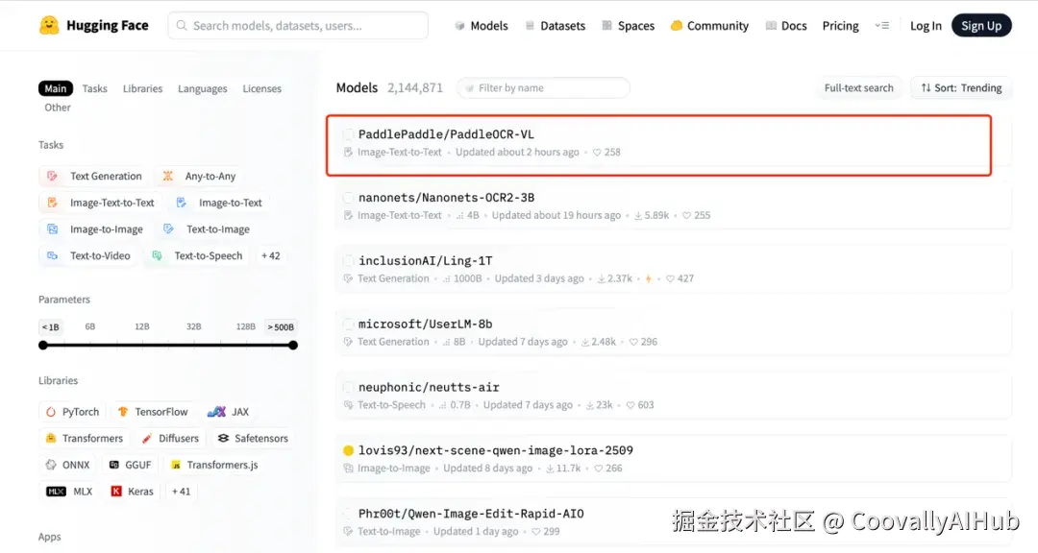Image resolution: width=1038 pixels, height=553 pixels.
Task: Select the MLX library icon
Action: (x=57, y=491)
